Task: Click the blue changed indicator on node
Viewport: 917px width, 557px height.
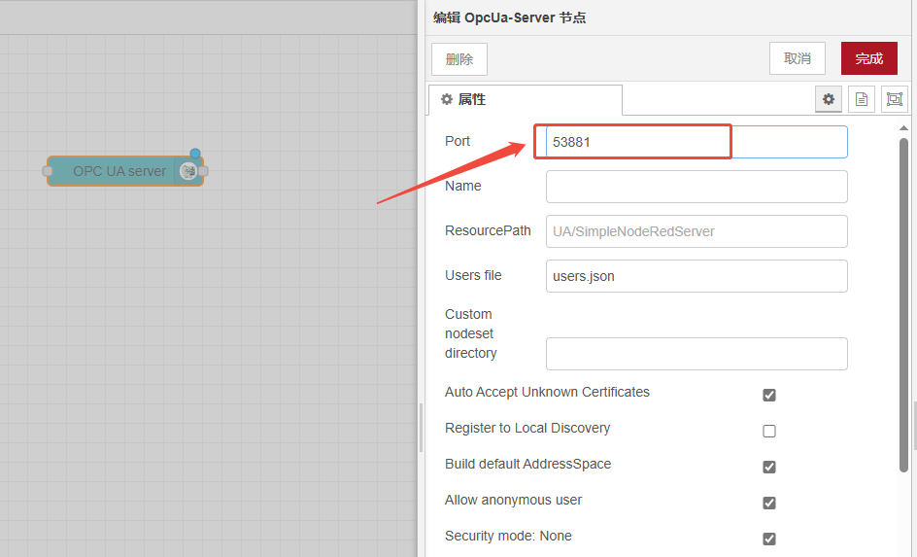Action: (x=195, y=154)
